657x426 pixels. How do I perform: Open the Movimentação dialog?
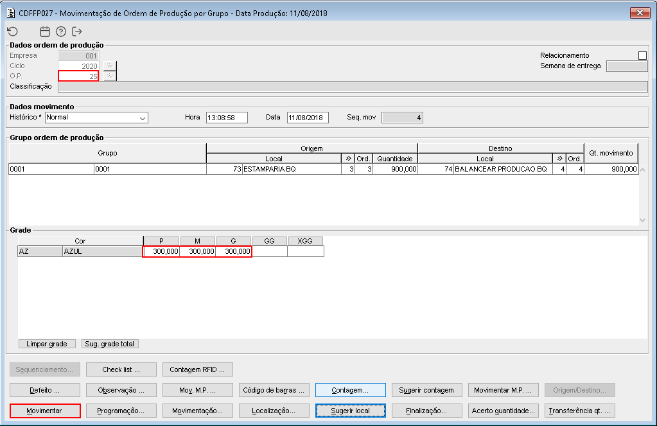point(197,411)
